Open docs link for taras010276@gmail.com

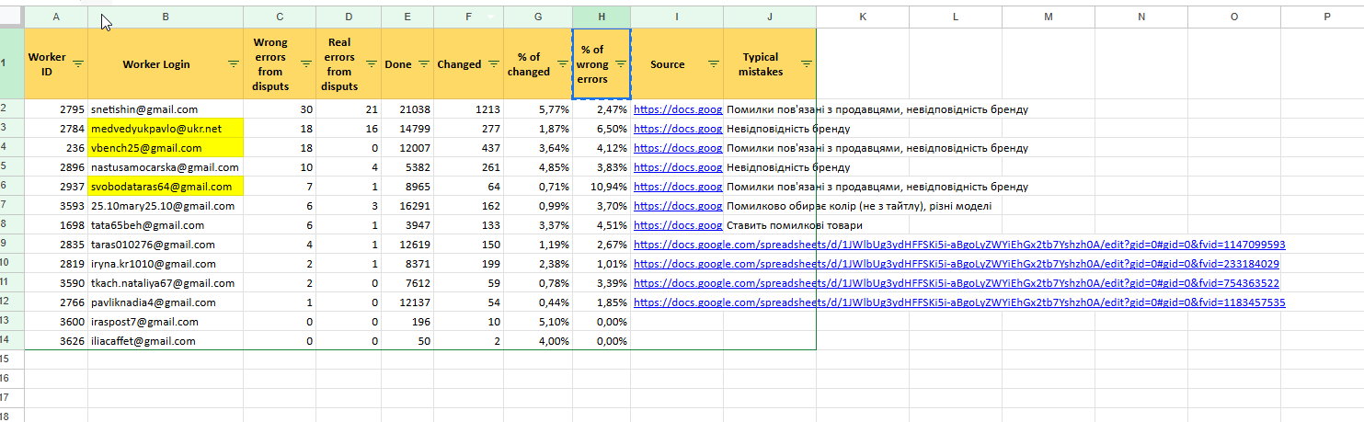tap(959, 245)
